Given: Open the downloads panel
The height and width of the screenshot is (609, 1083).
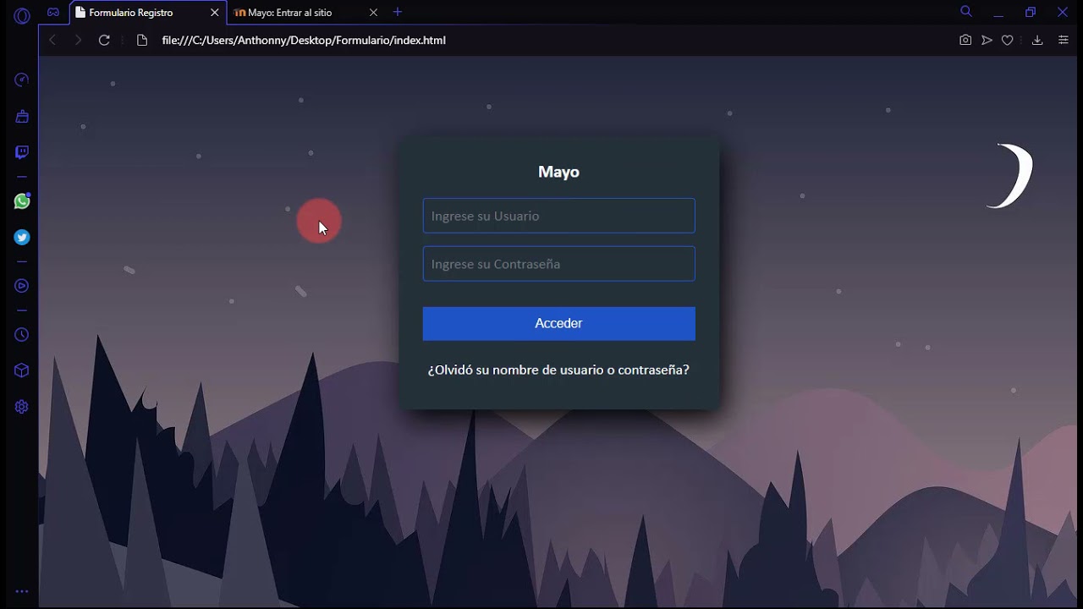Looking at the screenshot, I should click(x=1037, y=40).
